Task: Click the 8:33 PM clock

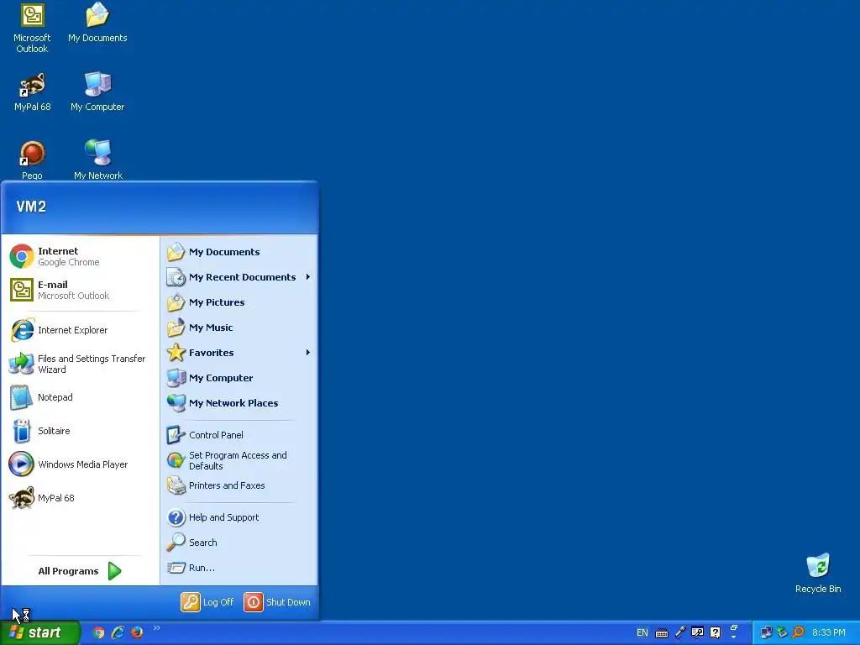Action: 829,632
